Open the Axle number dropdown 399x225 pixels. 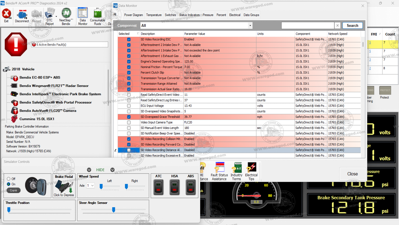[x=91, y=185]
